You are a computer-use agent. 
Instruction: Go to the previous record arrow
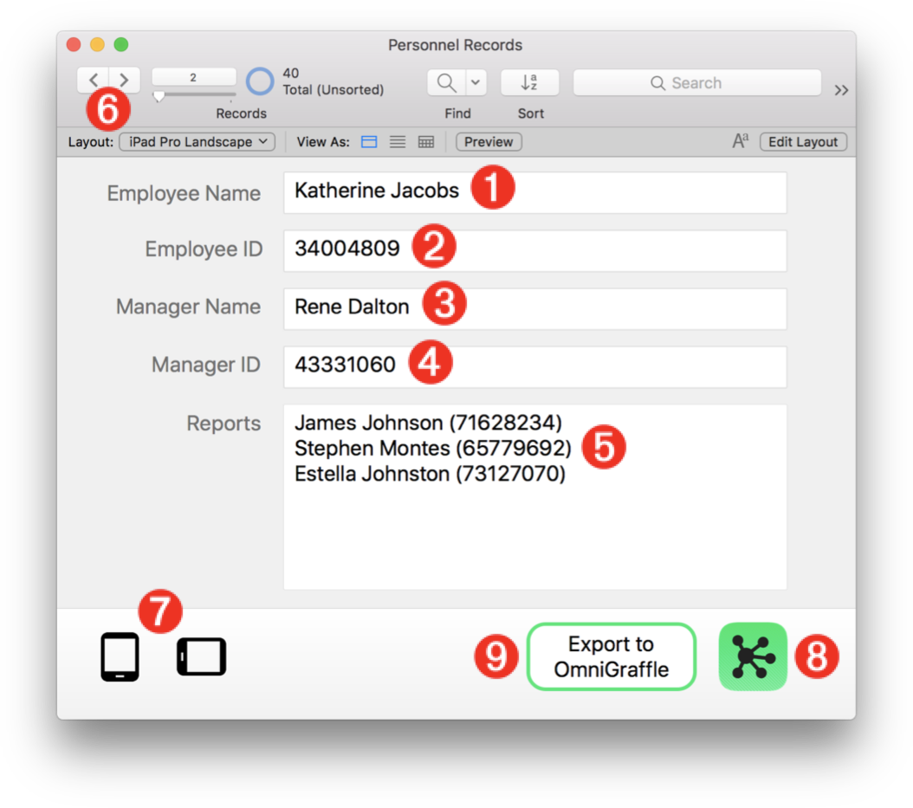[x=94, y=81]
